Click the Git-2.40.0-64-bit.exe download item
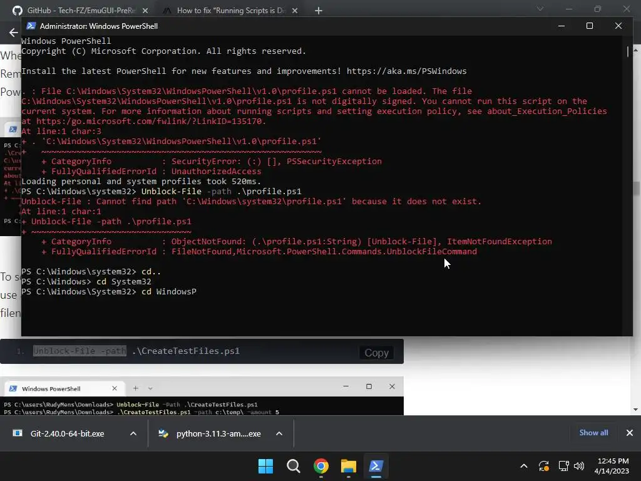The image size is (641, 481). pos(67,433)
